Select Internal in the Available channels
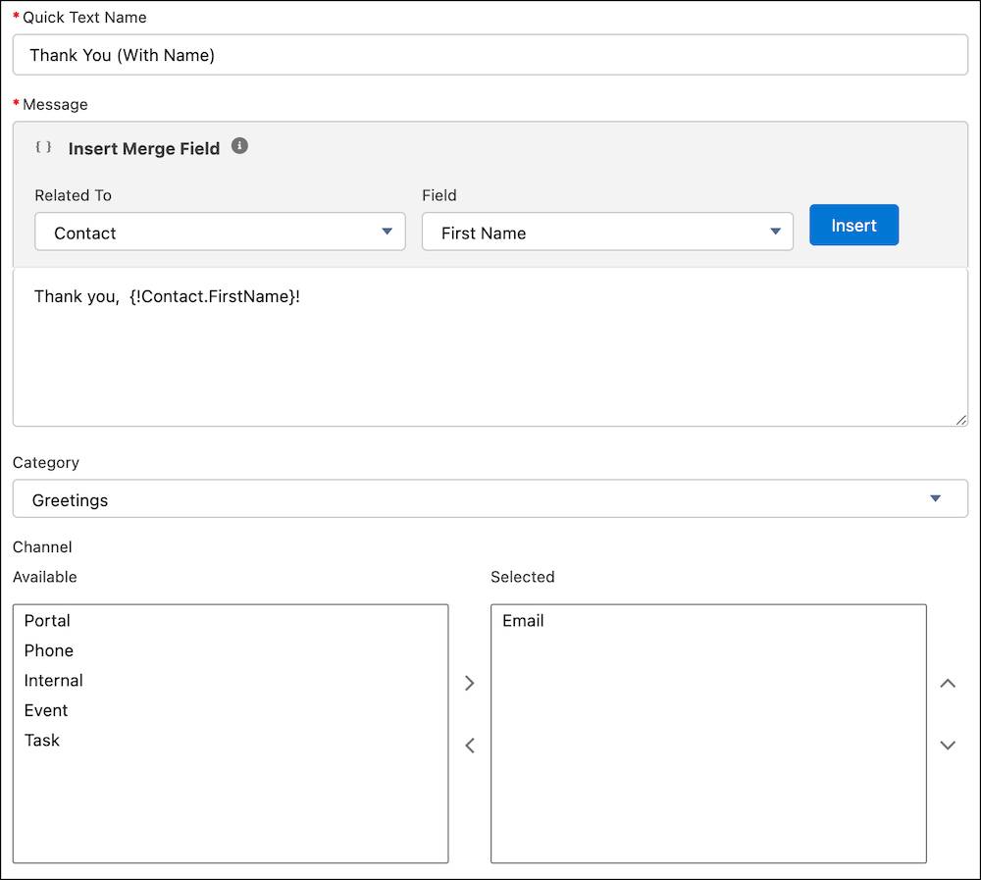This screenshot has height=880, width=981. [231, 680]
